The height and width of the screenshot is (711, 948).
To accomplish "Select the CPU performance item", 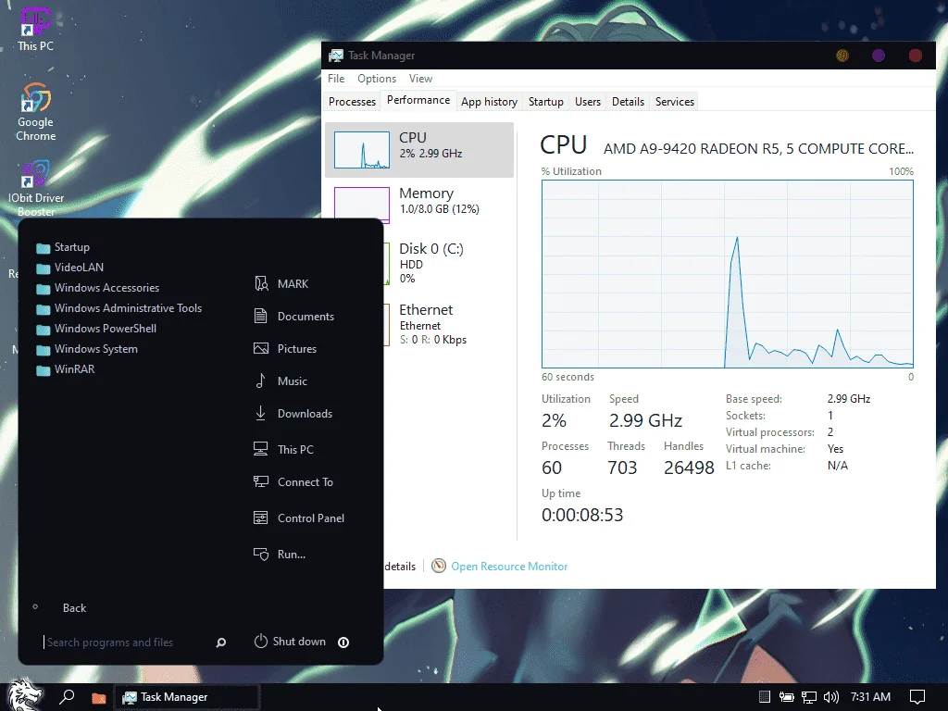I will coord(419,150).
